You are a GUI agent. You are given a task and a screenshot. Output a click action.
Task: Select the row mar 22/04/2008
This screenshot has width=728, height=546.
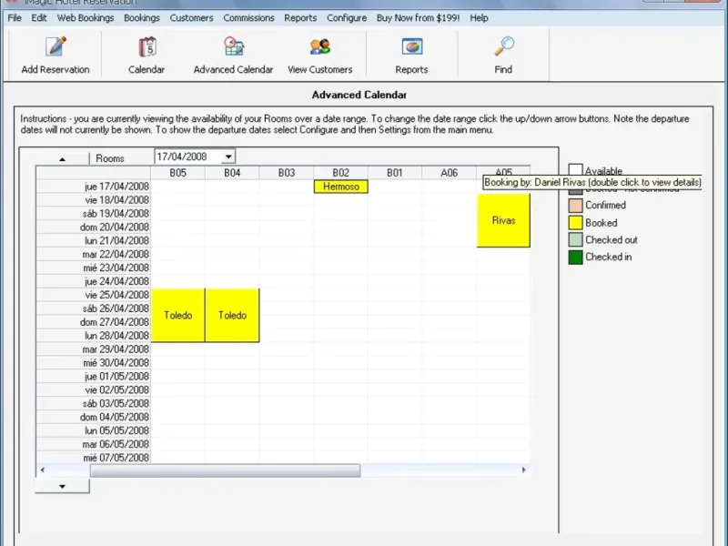[x=94, y=255]
